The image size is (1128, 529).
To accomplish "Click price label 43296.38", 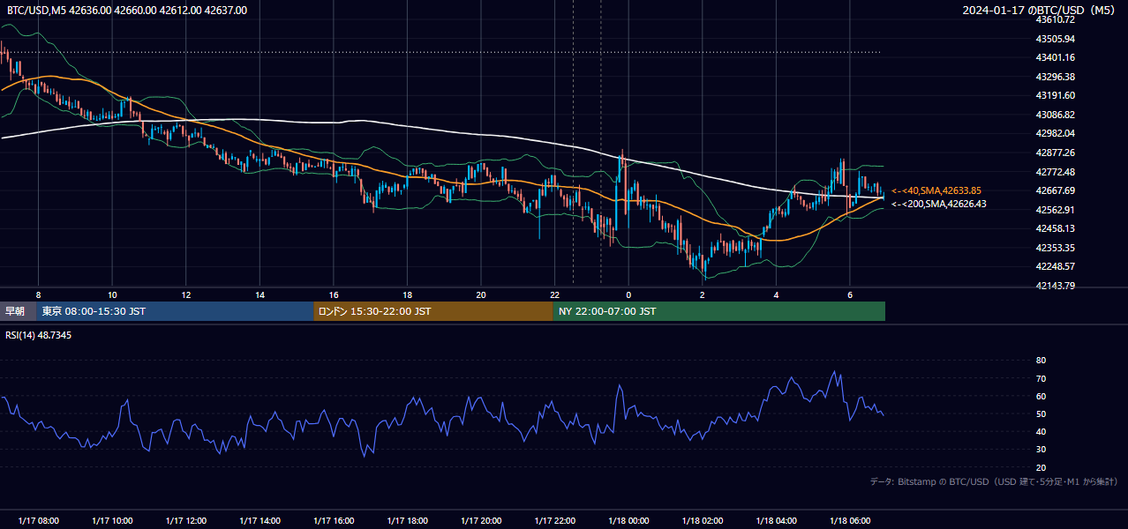I will pyautogui.click(x=1056, y=77).
